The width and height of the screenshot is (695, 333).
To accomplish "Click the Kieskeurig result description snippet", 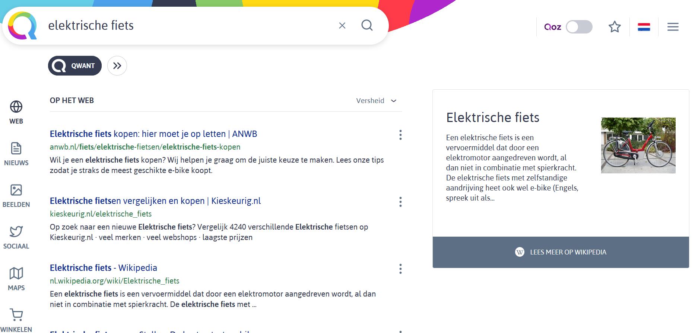I will (x=209, y=232).
